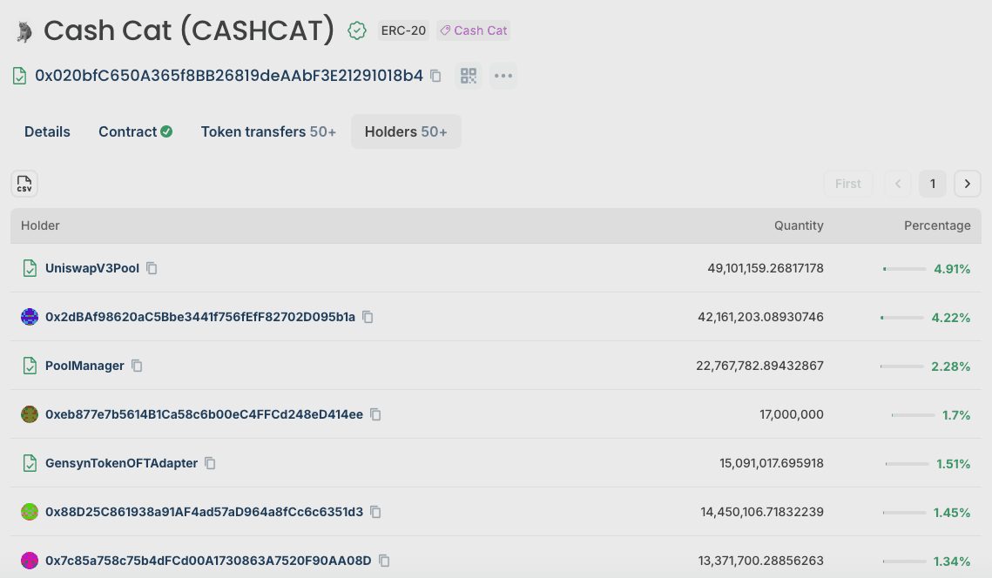
Task: Click quantity 17,000,000
Action: pos(792,414)
